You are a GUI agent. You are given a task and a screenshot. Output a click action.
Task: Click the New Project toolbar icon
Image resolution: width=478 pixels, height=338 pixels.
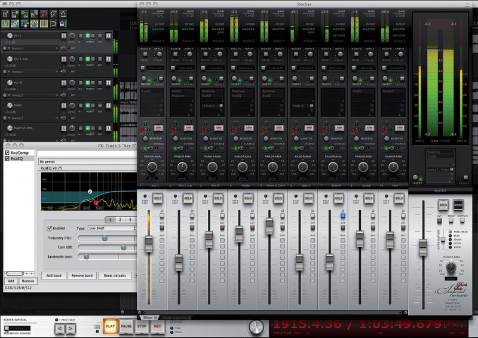pyautogui.click(x=5, y=13)
